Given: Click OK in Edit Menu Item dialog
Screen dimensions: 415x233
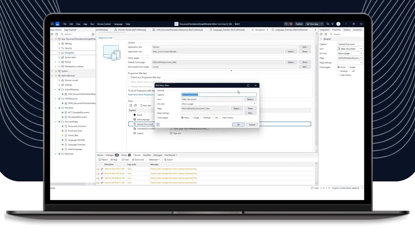Looking at the screenshot, I should pos(238,125).
